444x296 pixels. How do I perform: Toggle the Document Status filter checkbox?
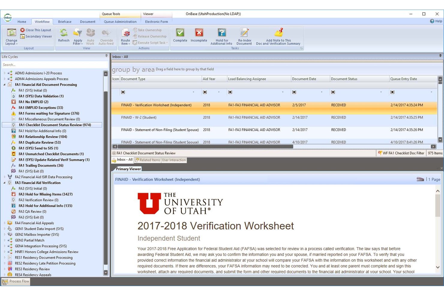pos(333,92)
